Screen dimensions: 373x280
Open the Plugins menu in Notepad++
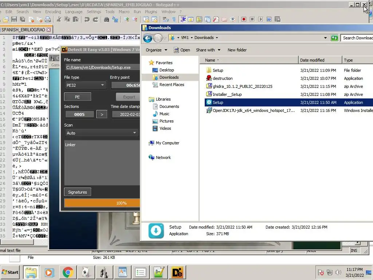pyautogui.click(x=151, y=12)
